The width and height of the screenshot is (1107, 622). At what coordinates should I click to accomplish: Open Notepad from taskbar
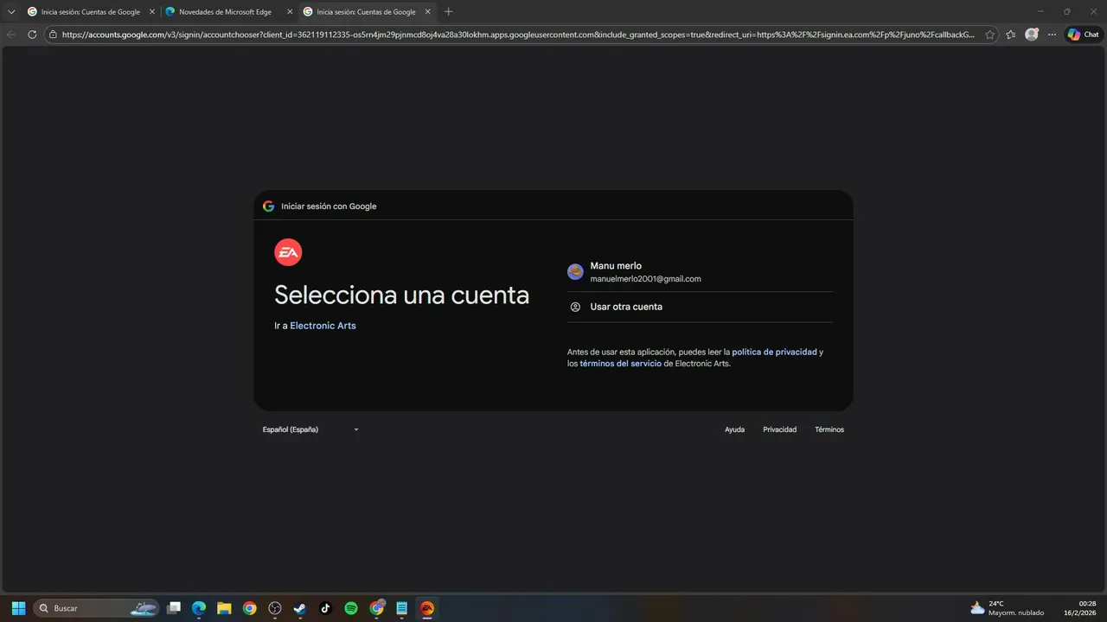pos(401,608)
